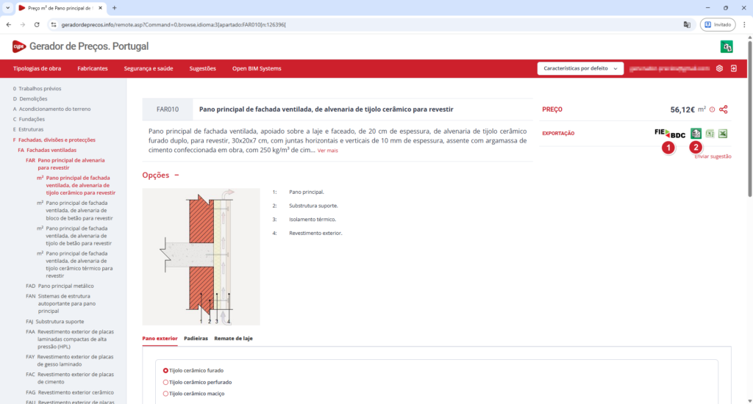The width and height of the screenshot is (753, 404).
Task: Open the Características por defeito dropdown
Action: click(580, 68)
